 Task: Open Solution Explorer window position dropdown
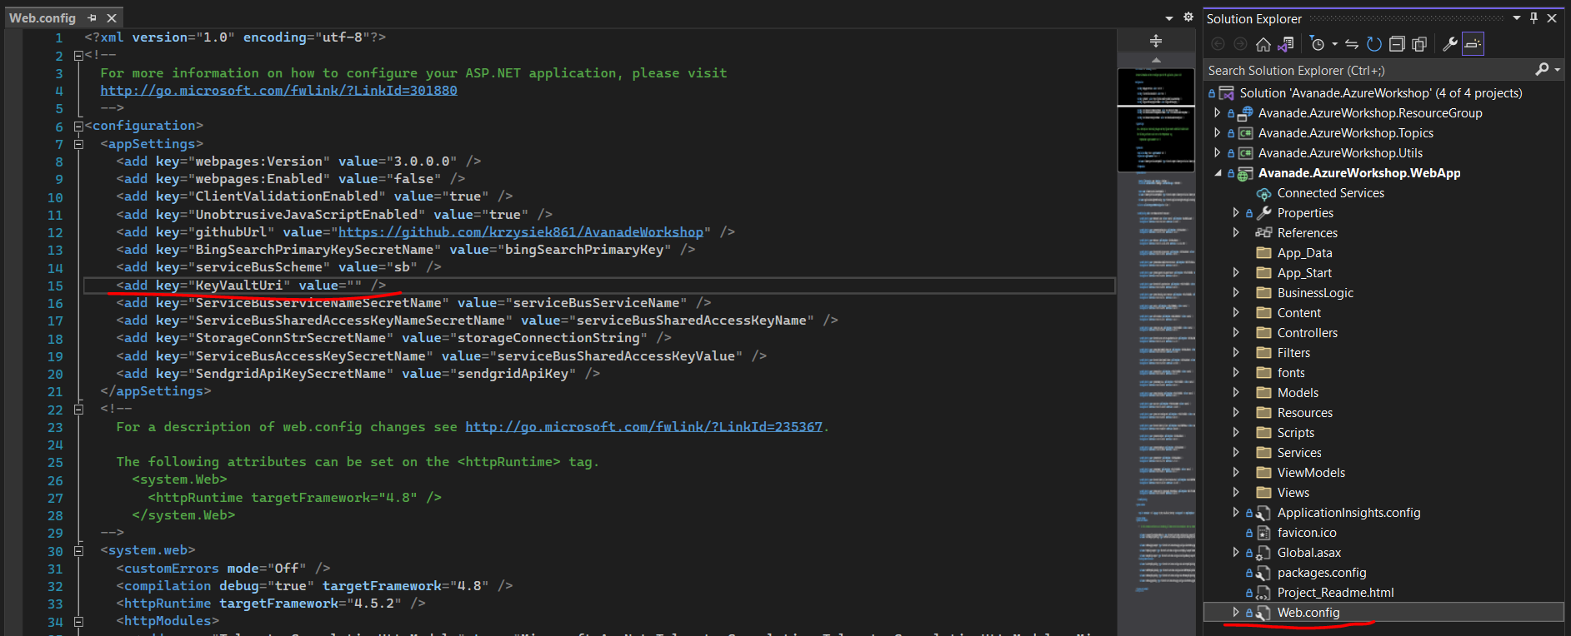point(1517,18)
